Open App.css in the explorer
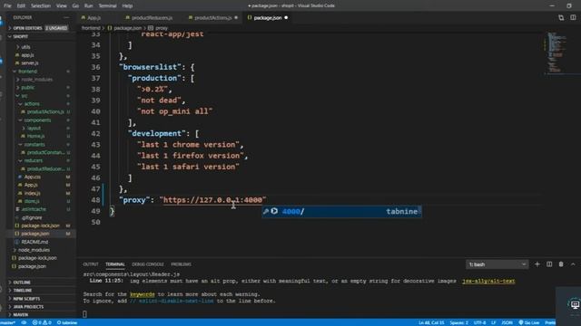Image resolution: width=581 pixels, height=326 pixels. 33,177
